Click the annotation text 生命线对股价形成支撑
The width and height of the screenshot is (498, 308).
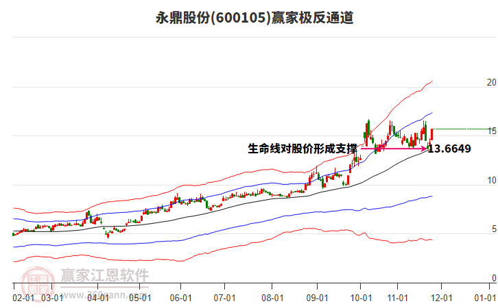pos(303,149)
